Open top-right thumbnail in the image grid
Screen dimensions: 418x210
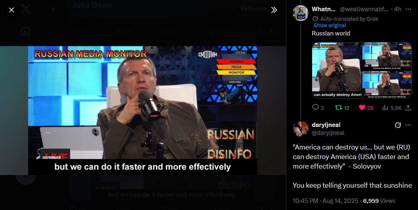pyautogui.click(x=387, y=56)
